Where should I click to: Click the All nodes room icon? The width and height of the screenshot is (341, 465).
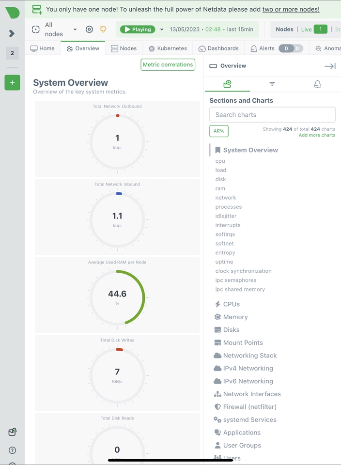pos(35,30)
